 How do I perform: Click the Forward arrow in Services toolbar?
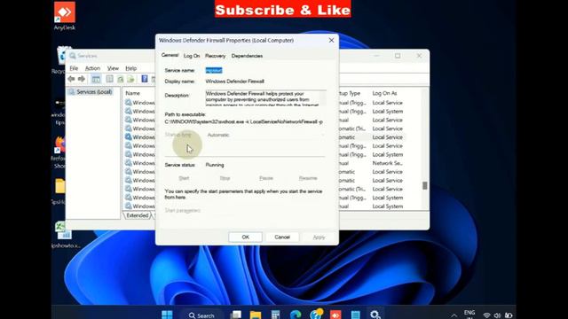tap(82, 79)
